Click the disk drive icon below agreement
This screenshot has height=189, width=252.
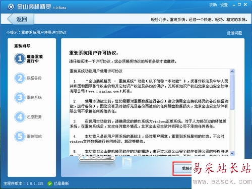97,158
